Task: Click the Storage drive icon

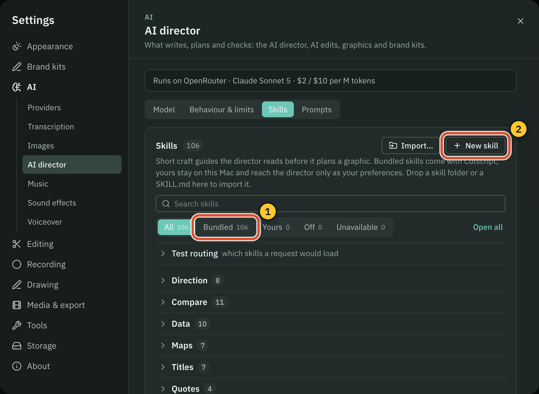Action: [x=17, y=346]
